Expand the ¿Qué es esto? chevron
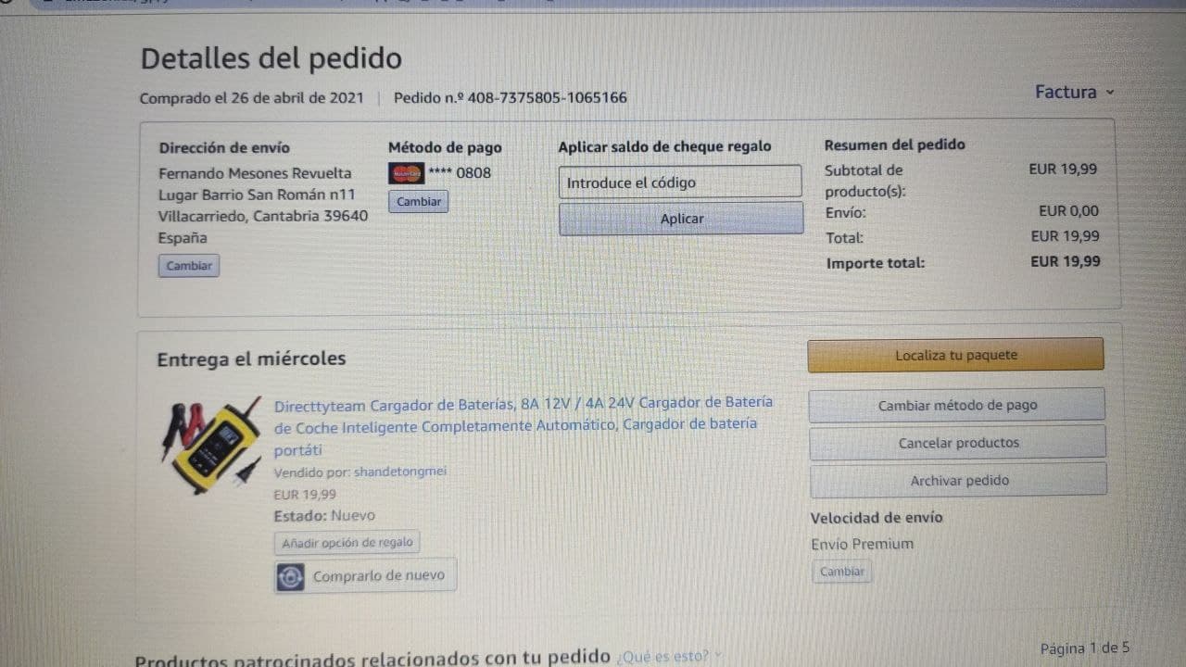Image resolution: width=1186 pixels, height=667 pixels. pos(716,656)
